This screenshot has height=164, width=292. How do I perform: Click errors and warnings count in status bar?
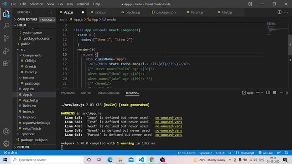(10, 153)
